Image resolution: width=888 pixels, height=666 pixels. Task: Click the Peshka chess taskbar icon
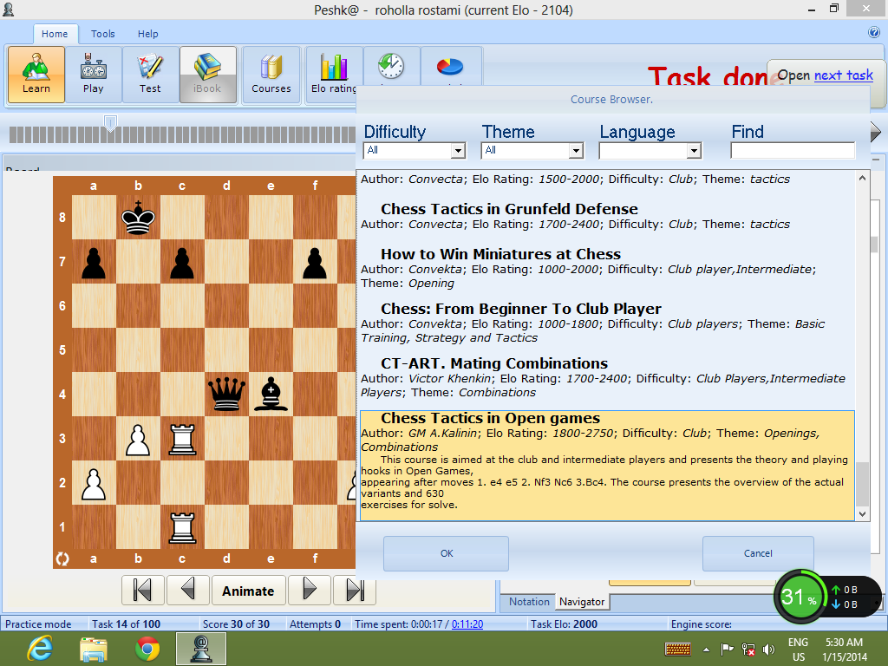click(201, 649)
